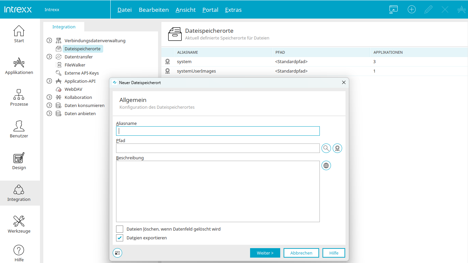Go to Werkzeuge module

coord(19,225)
